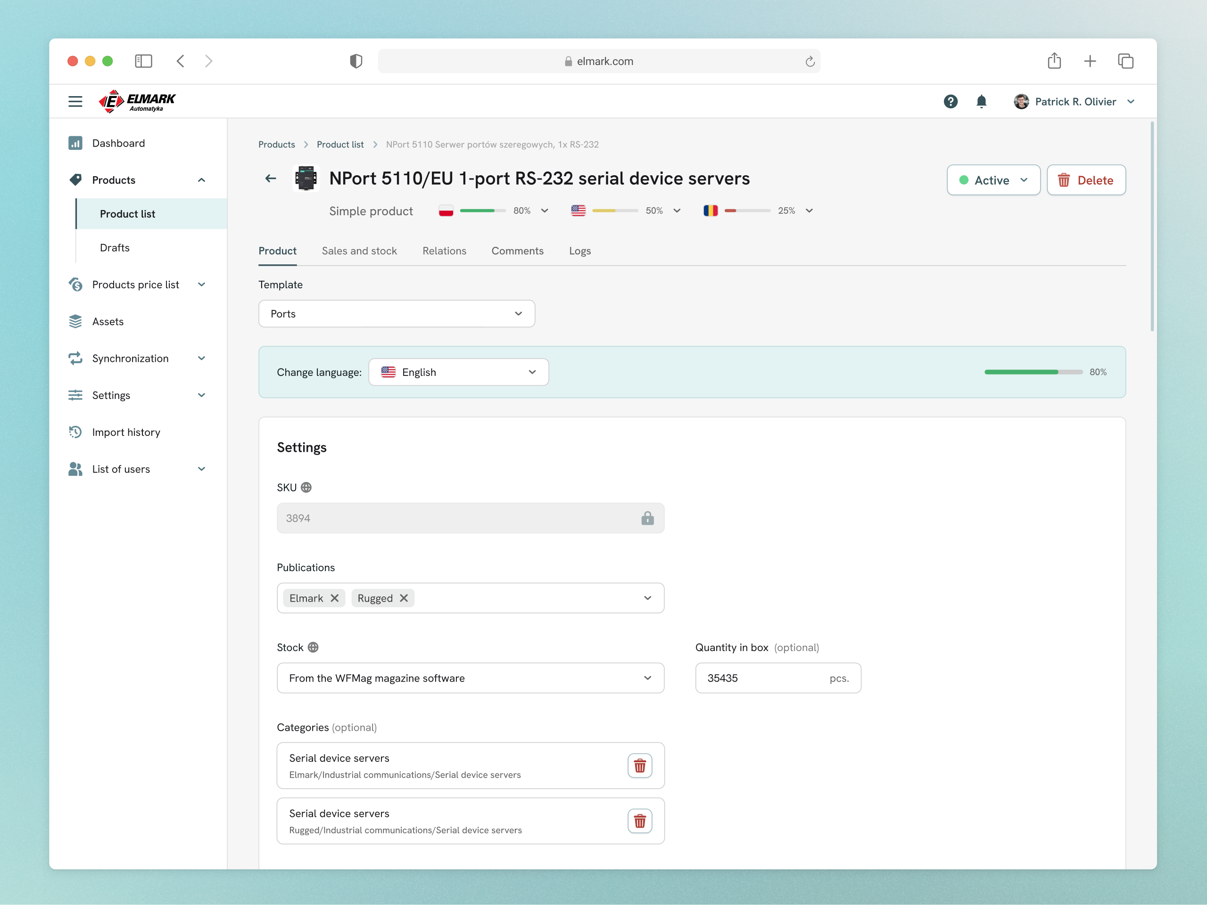Click the globe icon next to Stock
Viewport: 1207px width, 905px height.
click(x=313, y=647)
